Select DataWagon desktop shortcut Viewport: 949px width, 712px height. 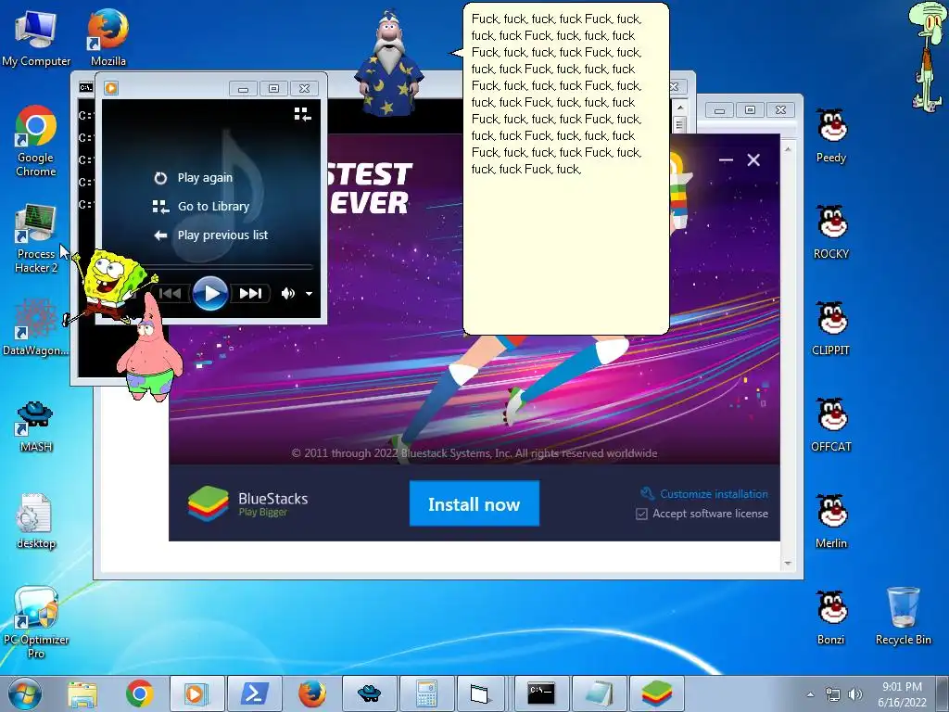pyautogui.click(x=36, y=327)
